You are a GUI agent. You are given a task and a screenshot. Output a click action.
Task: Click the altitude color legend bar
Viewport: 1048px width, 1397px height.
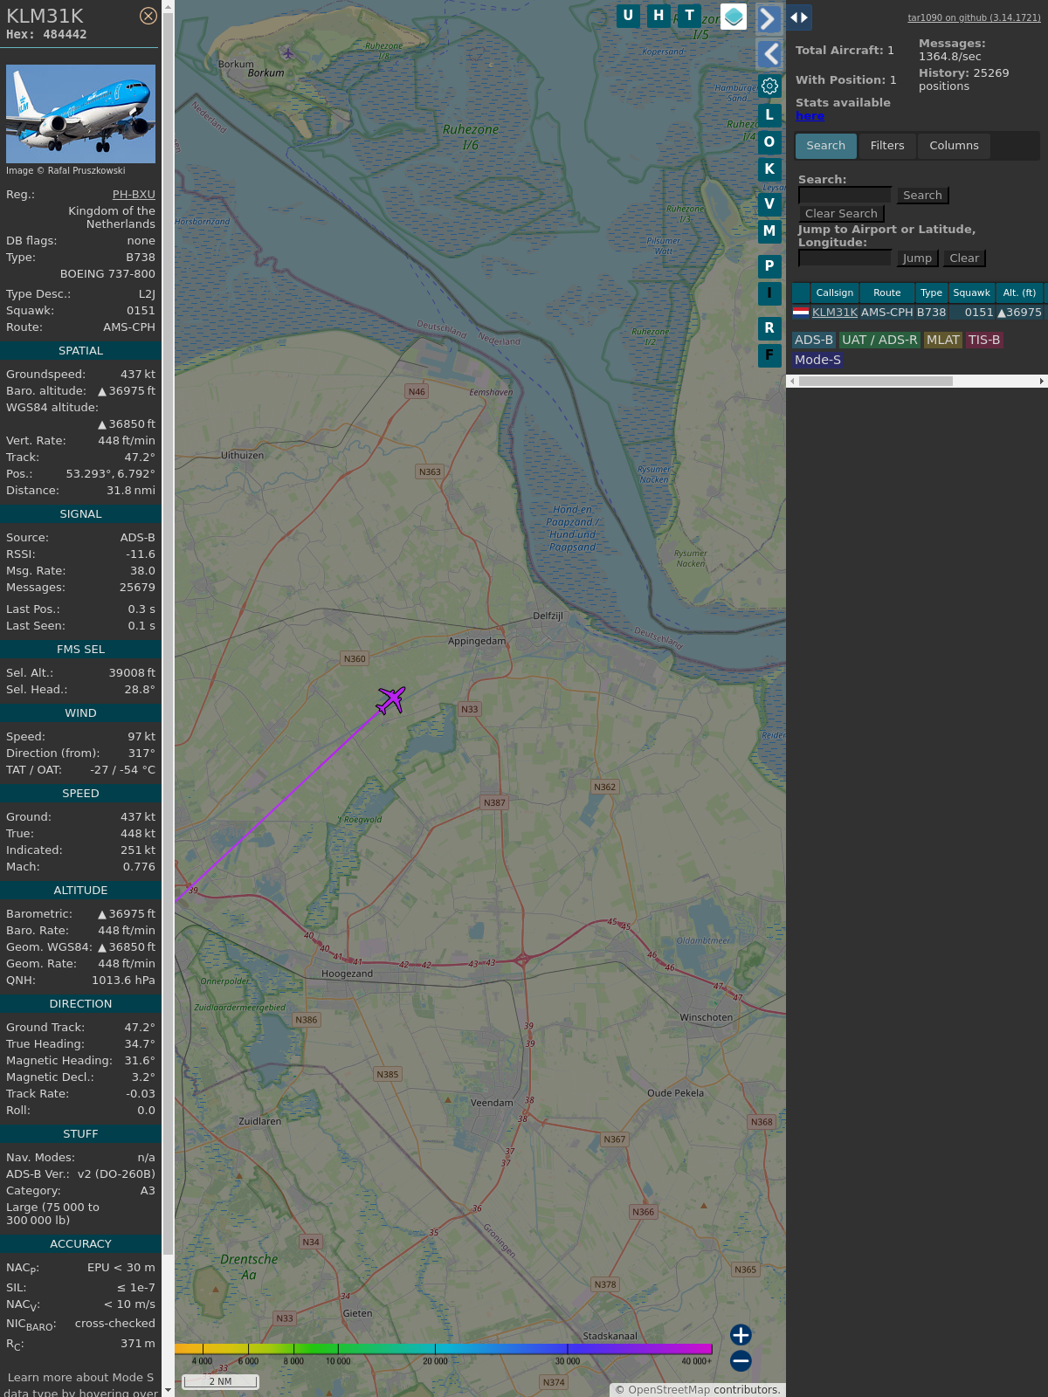tap(444, 1349)
